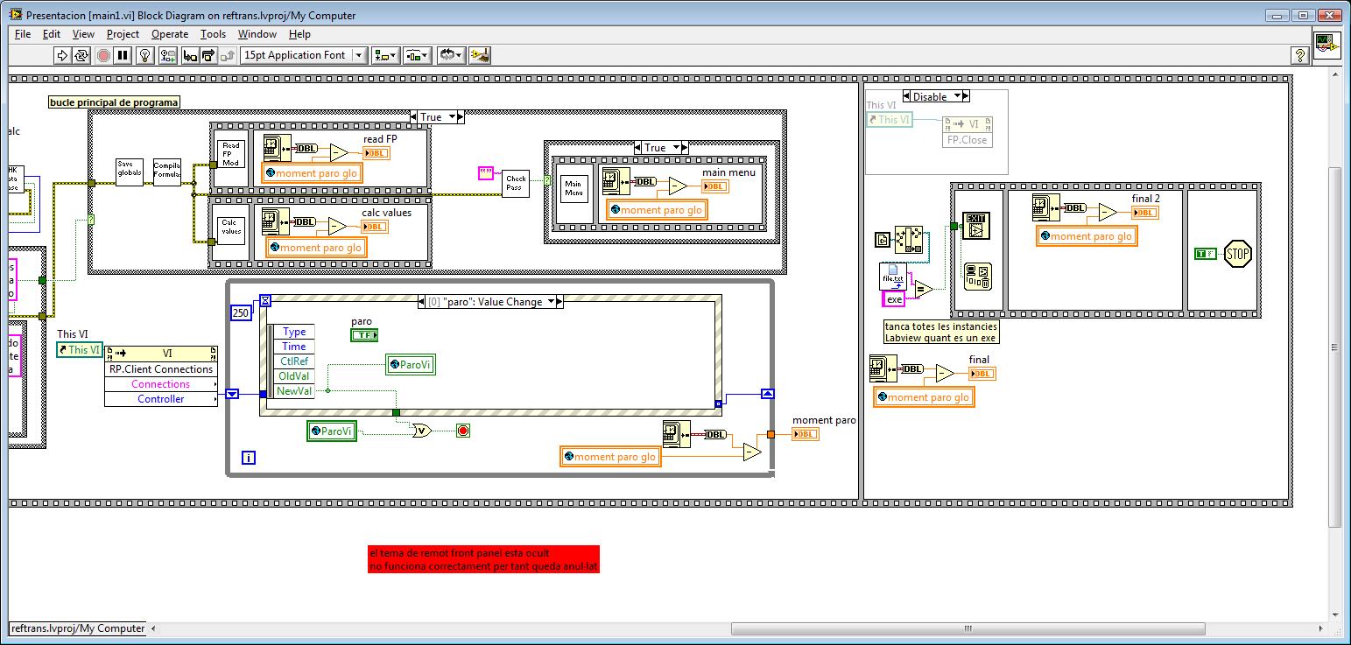Click the red remote front panel comment
Image resolution: width=1351 pixels, height=645 pixels.
484,560
